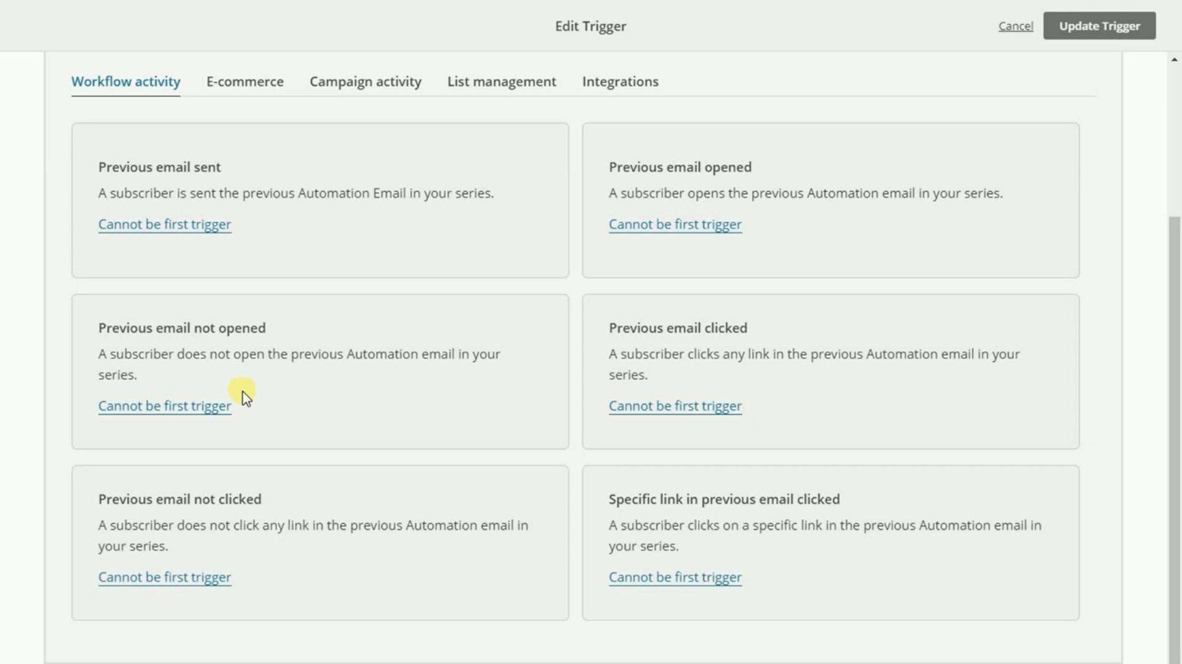This screenshot has width=1182, height=664.
Task: Switch to the E-commerce tab
Action: click(245, 81)
